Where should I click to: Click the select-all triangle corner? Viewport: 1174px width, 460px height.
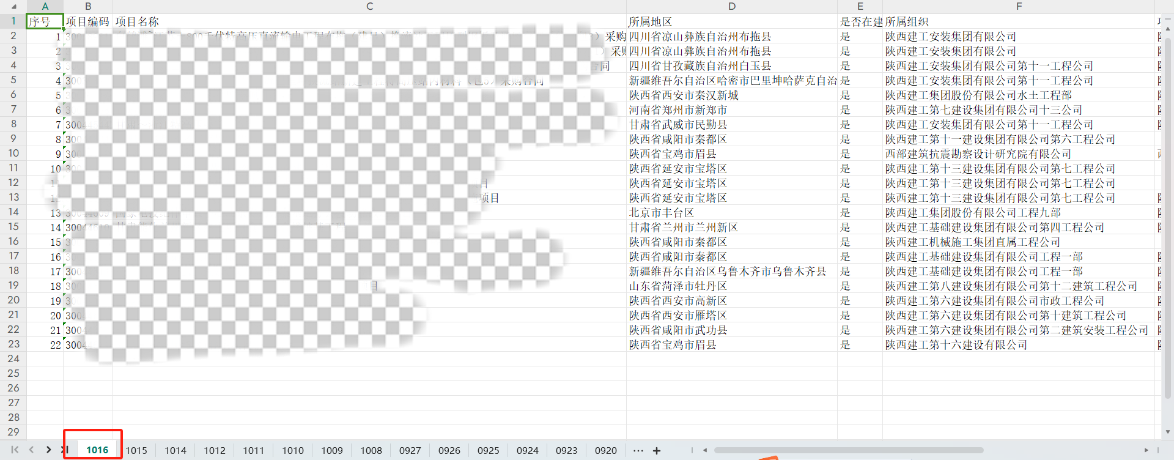(13, 7)
